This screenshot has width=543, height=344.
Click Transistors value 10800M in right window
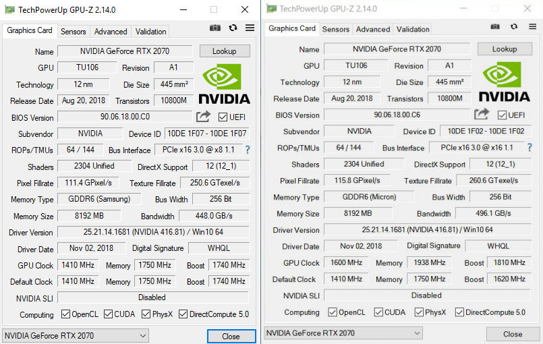coord(449,98)
